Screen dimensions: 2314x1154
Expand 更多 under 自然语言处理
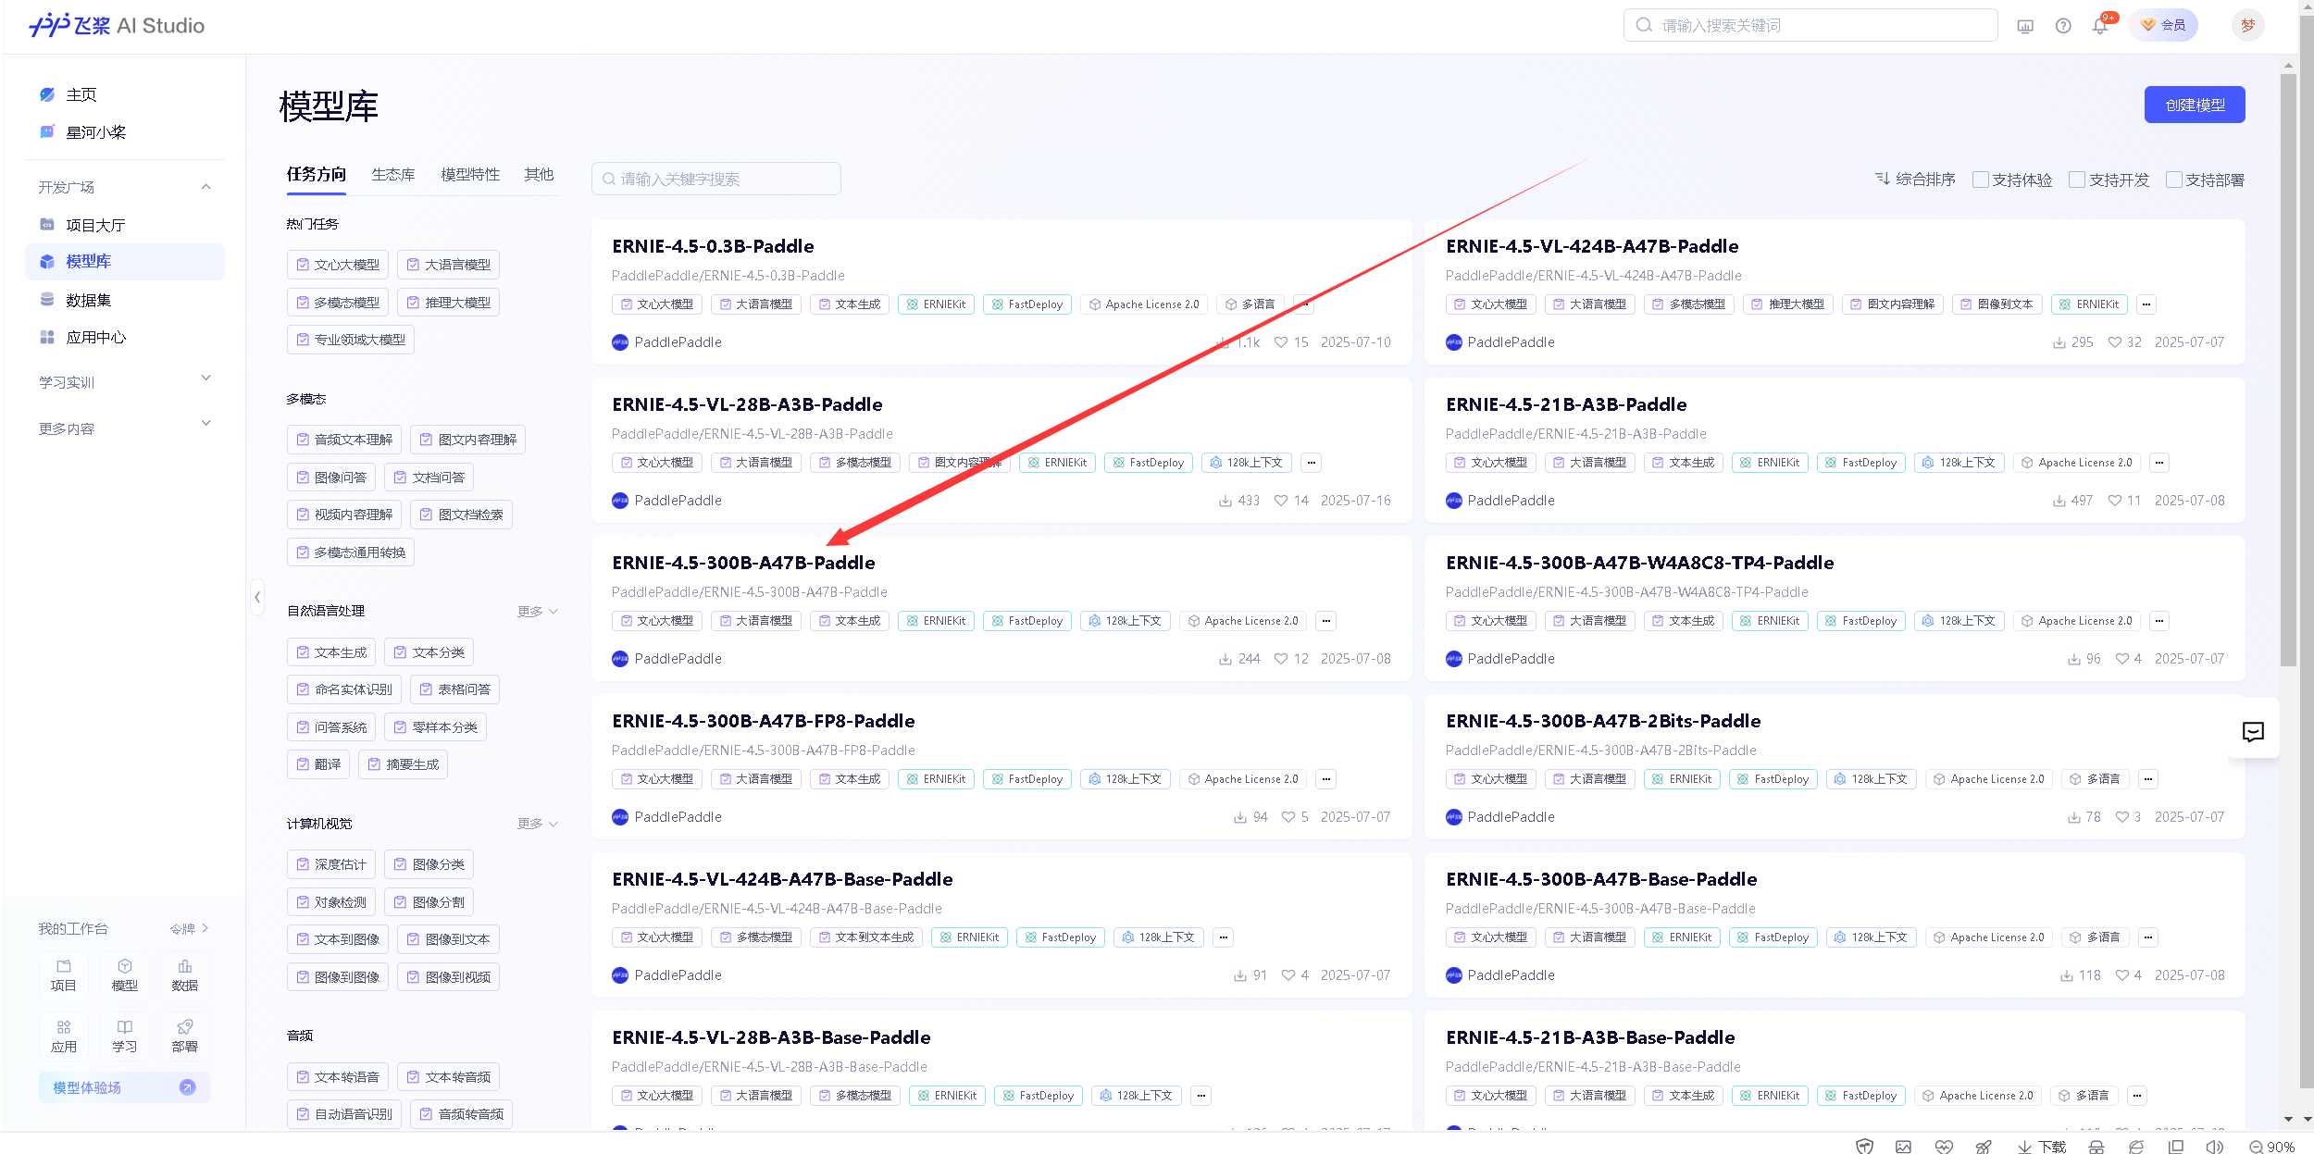coord(538,612)
